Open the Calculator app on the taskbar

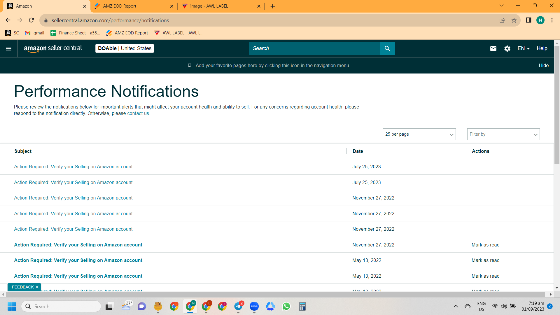[302, 306]
